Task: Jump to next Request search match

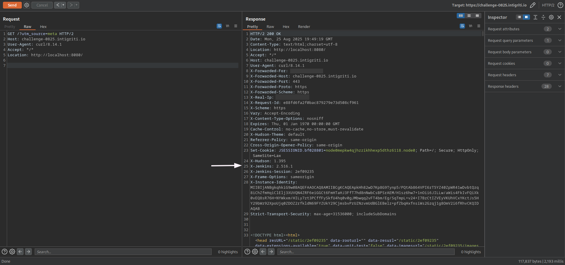Action: [28, 252]
